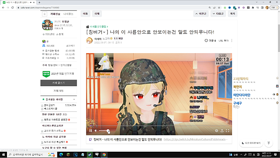Open the tab search chevron dropdown

click(x=257, y=2)
